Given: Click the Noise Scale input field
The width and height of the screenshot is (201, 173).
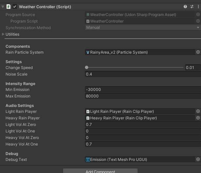Looking at the screenshot, I should coord(142,74).
